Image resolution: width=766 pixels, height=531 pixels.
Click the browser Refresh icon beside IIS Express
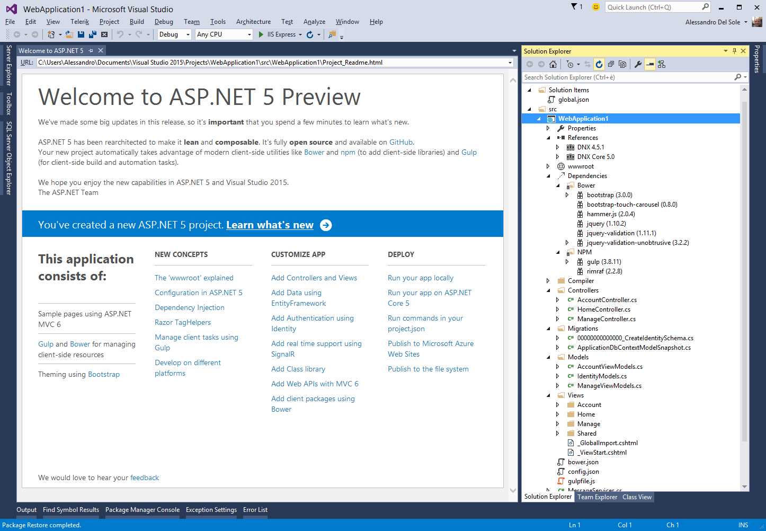pyautogui.click(x=310, y=34)
